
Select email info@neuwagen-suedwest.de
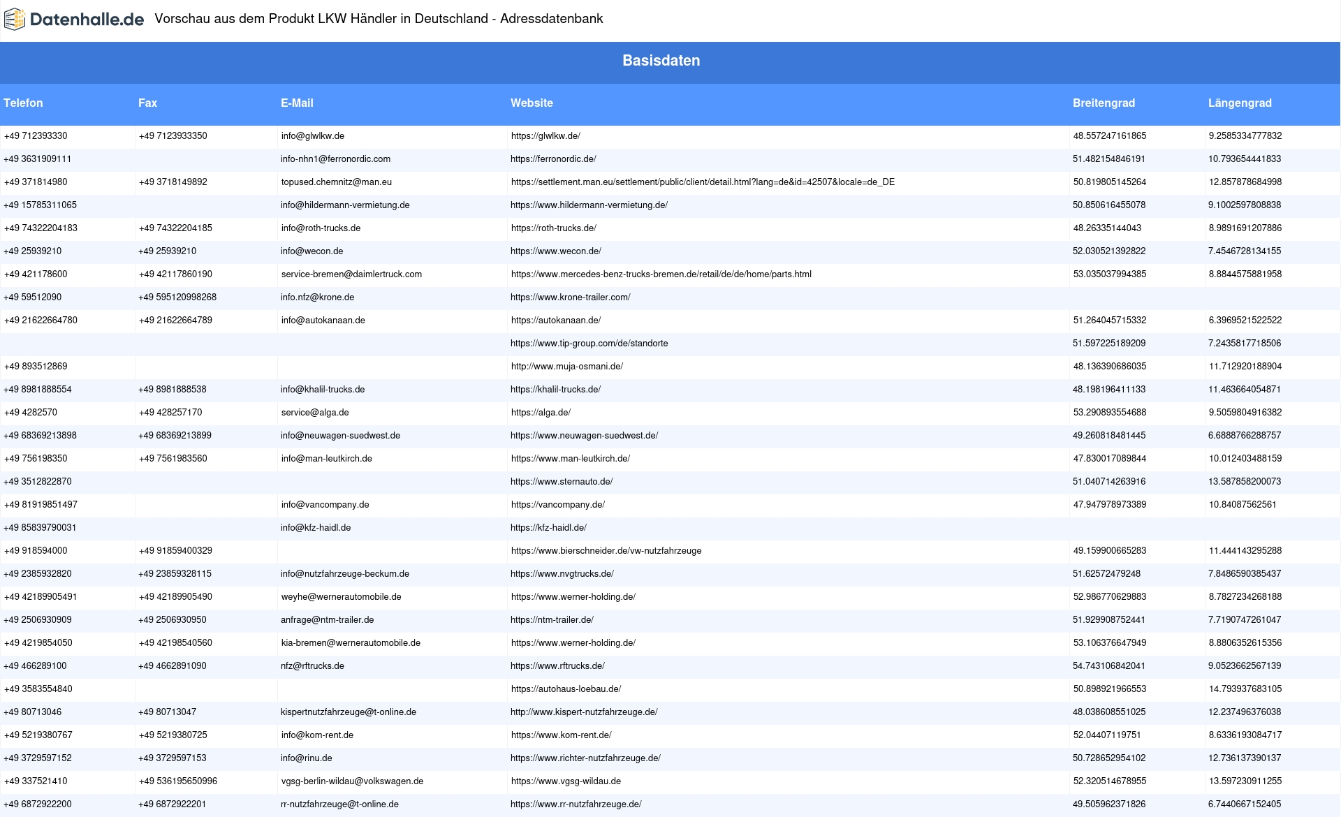click(340, 436)
